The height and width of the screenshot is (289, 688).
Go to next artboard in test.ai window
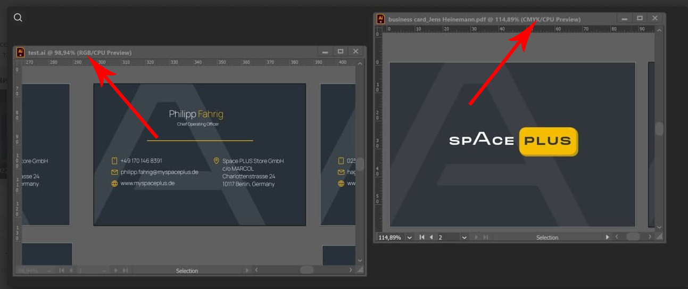click(x=115, y=270)
